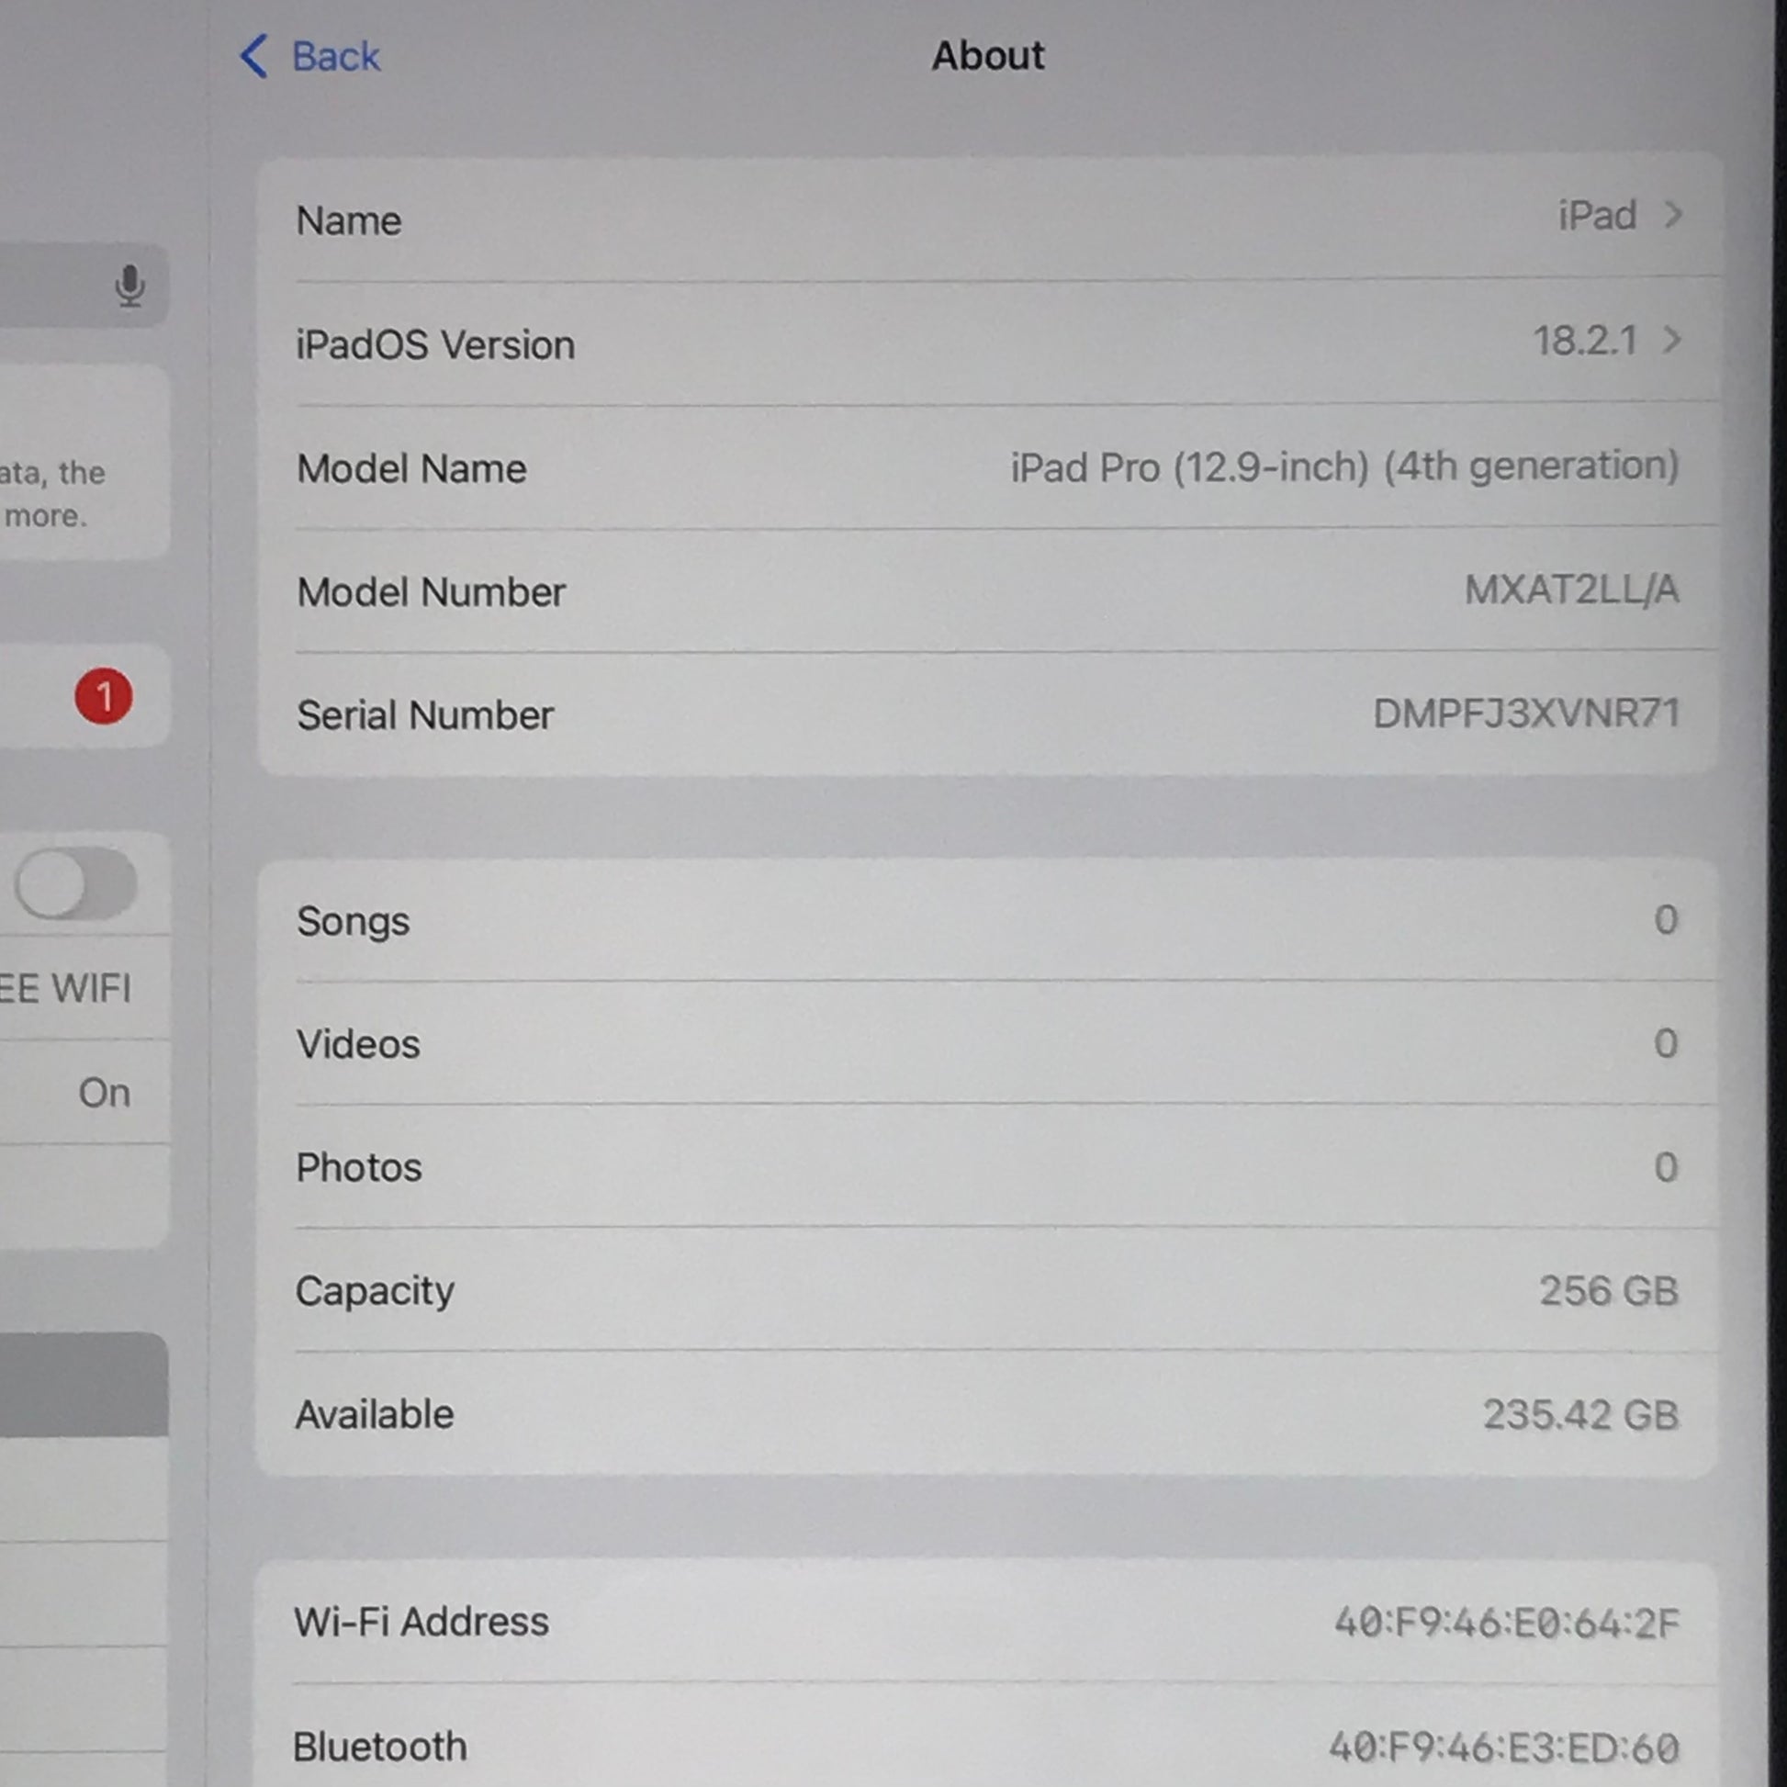Tap serial number DMPFJ3XVNR71
This screenshot has width=1787, height=1787.
(x=1526, y=714)
